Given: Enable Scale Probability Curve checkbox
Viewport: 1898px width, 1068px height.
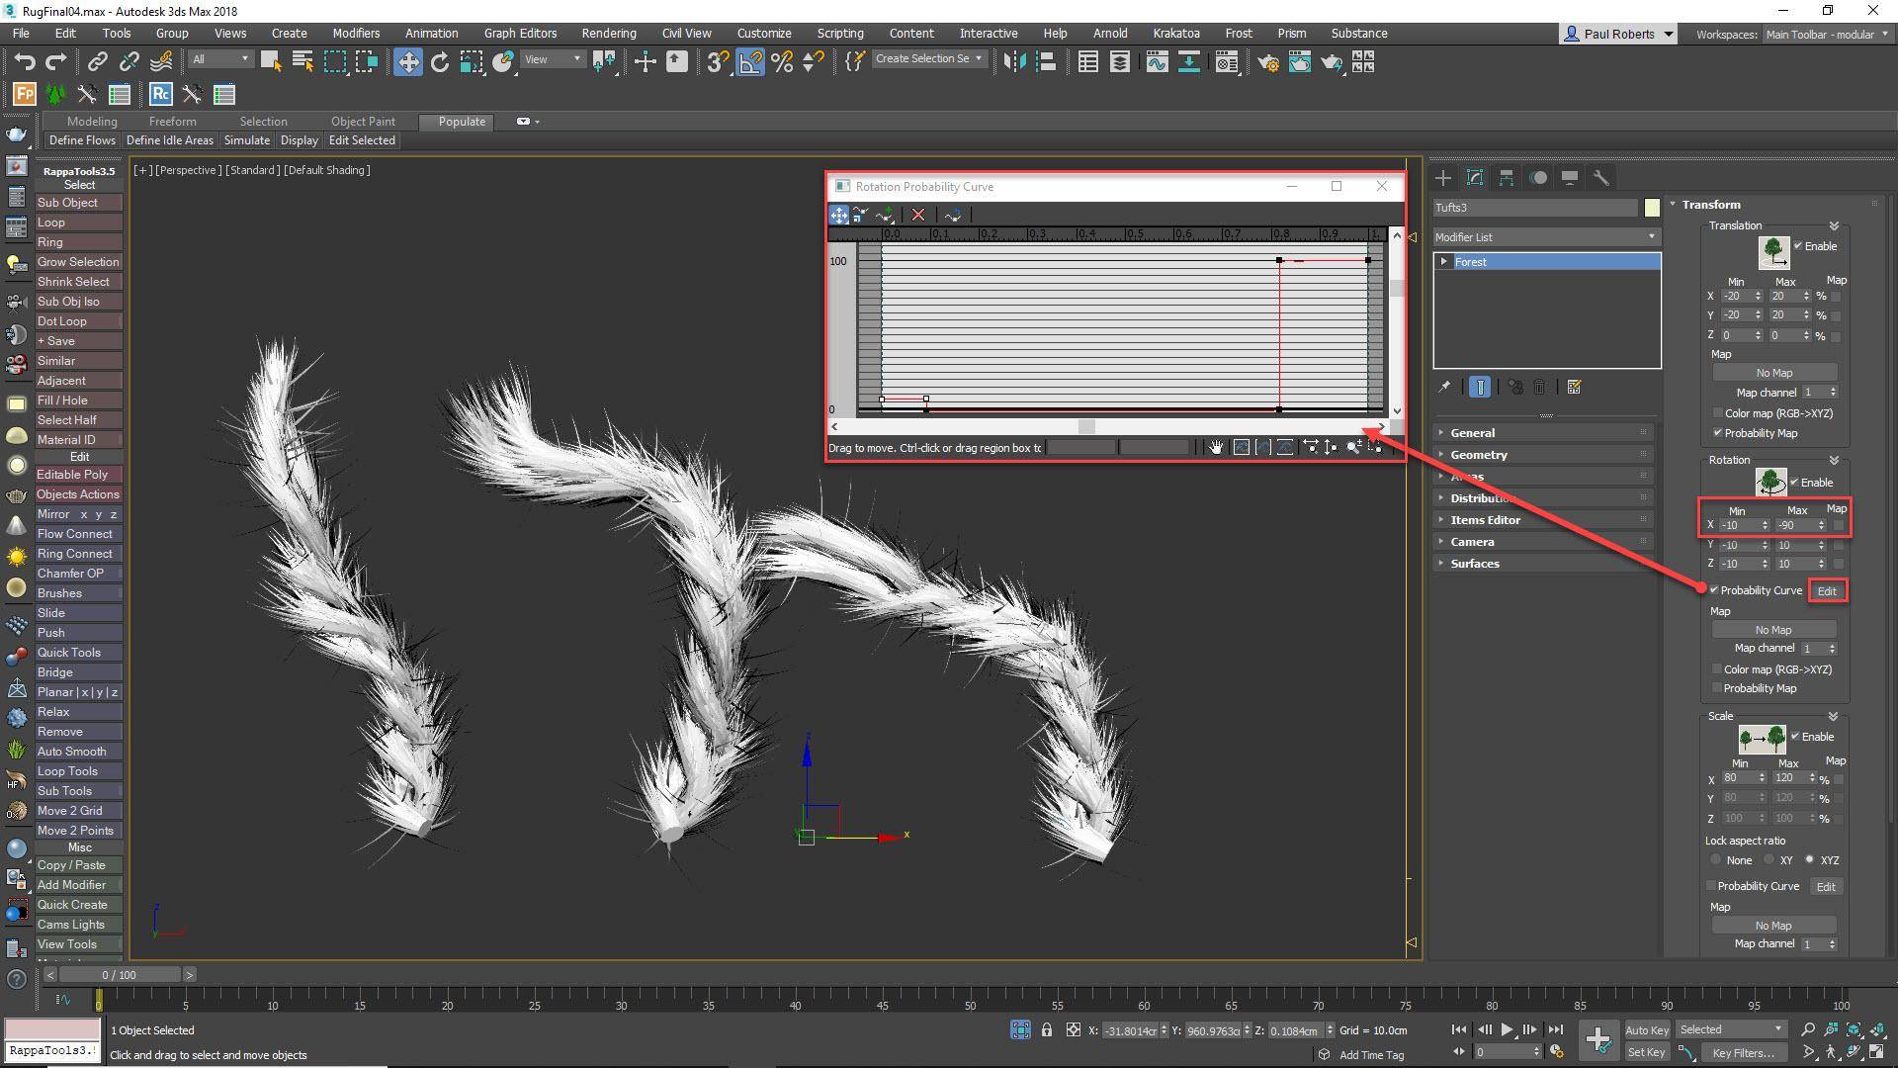Looking at the screenshot, I should point(1711,886).
